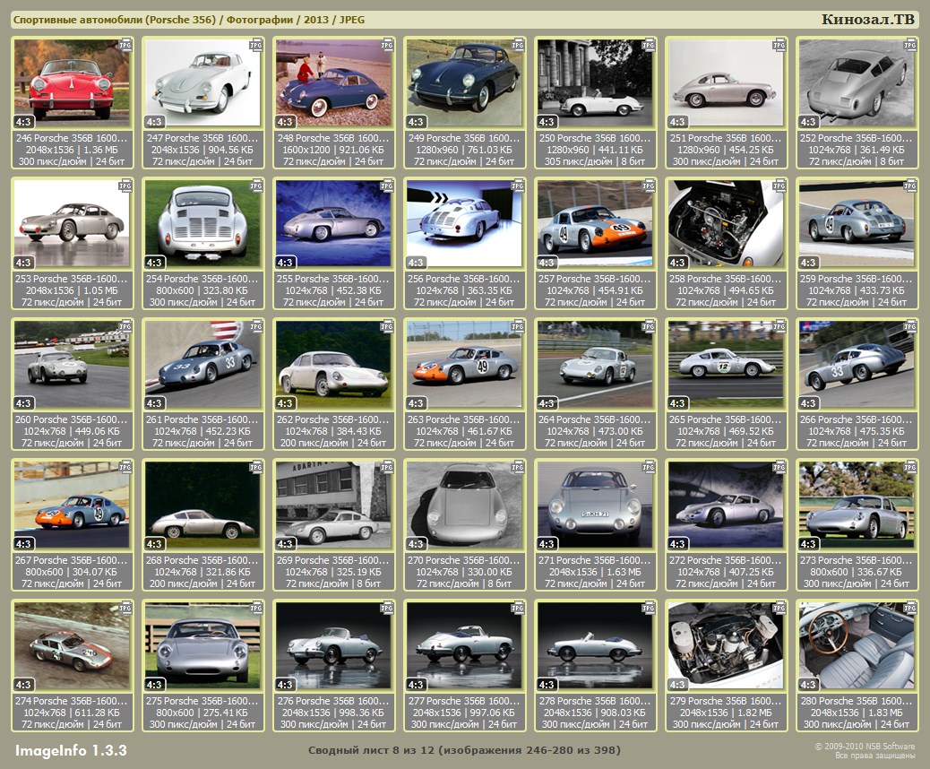Click the Кинозал.ТВ logo
Image resolution: width=930 pixels, height=769 pixels.
[x=869, y=20]
